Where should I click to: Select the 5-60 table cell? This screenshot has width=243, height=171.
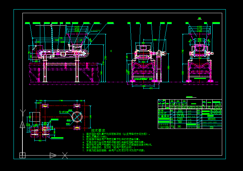[x=178, y=108]
